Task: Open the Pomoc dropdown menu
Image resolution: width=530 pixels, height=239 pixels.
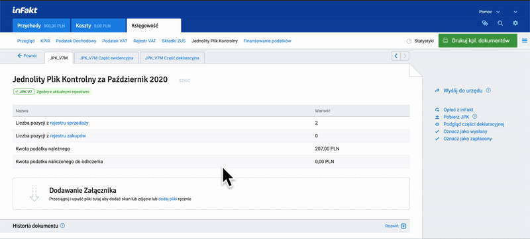Action: coord(489,12)
